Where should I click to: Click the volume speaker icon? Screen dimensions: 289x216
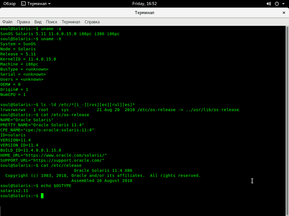tap(269, 4)
